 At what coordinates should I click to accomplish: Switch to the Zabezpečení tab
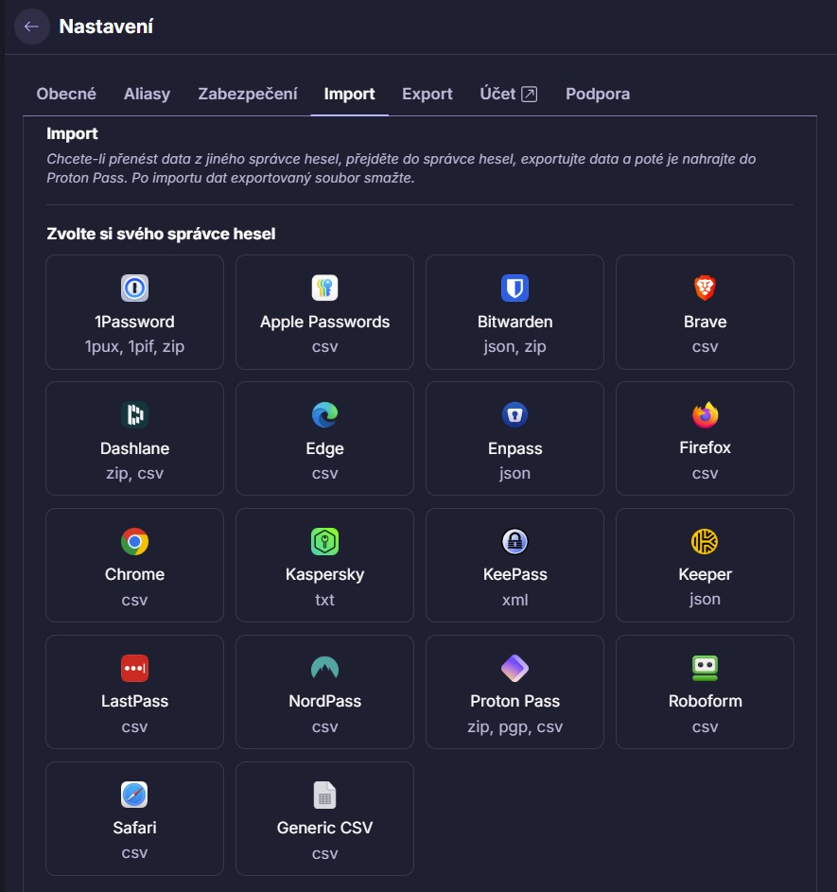point(248,94)
